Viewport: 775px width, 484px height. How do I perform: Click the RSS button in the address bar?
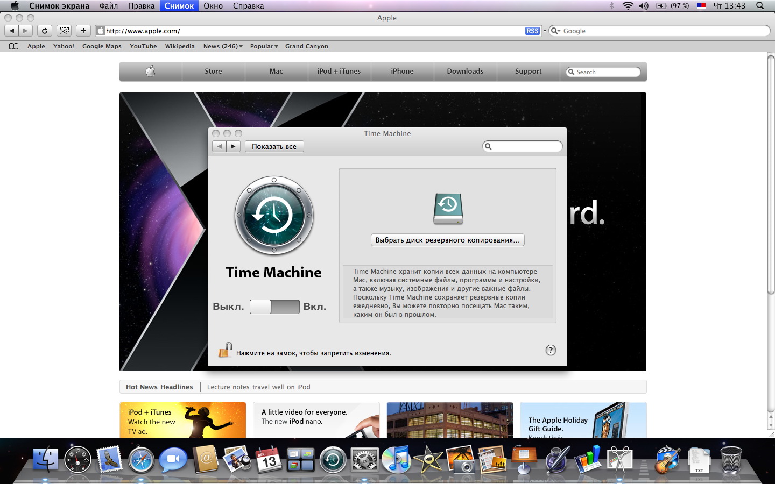[x=532, y=31]
